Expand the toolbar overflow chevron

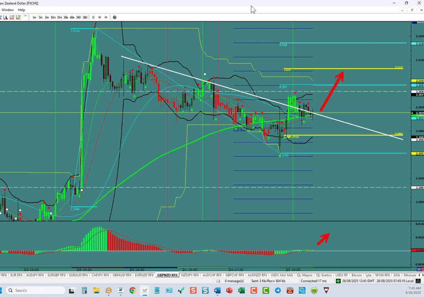pyautogui.click(x=25, y=16)
